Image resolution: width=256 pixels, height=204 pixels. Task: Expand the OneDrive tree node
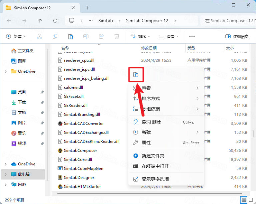pyautogui.click(x=6, y=71)
